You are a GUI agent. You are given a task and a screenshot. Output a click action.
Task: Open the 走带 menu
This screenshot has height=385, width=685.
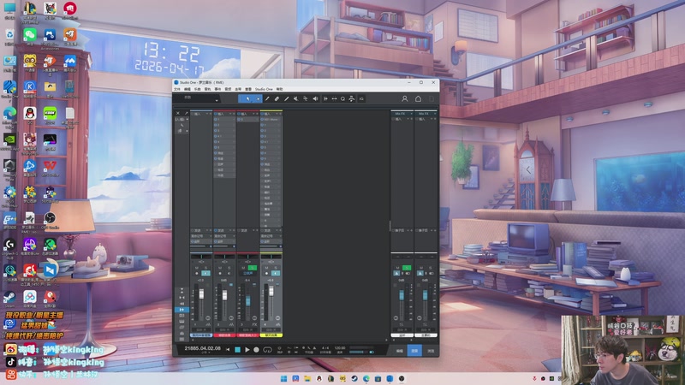point(238,89)
